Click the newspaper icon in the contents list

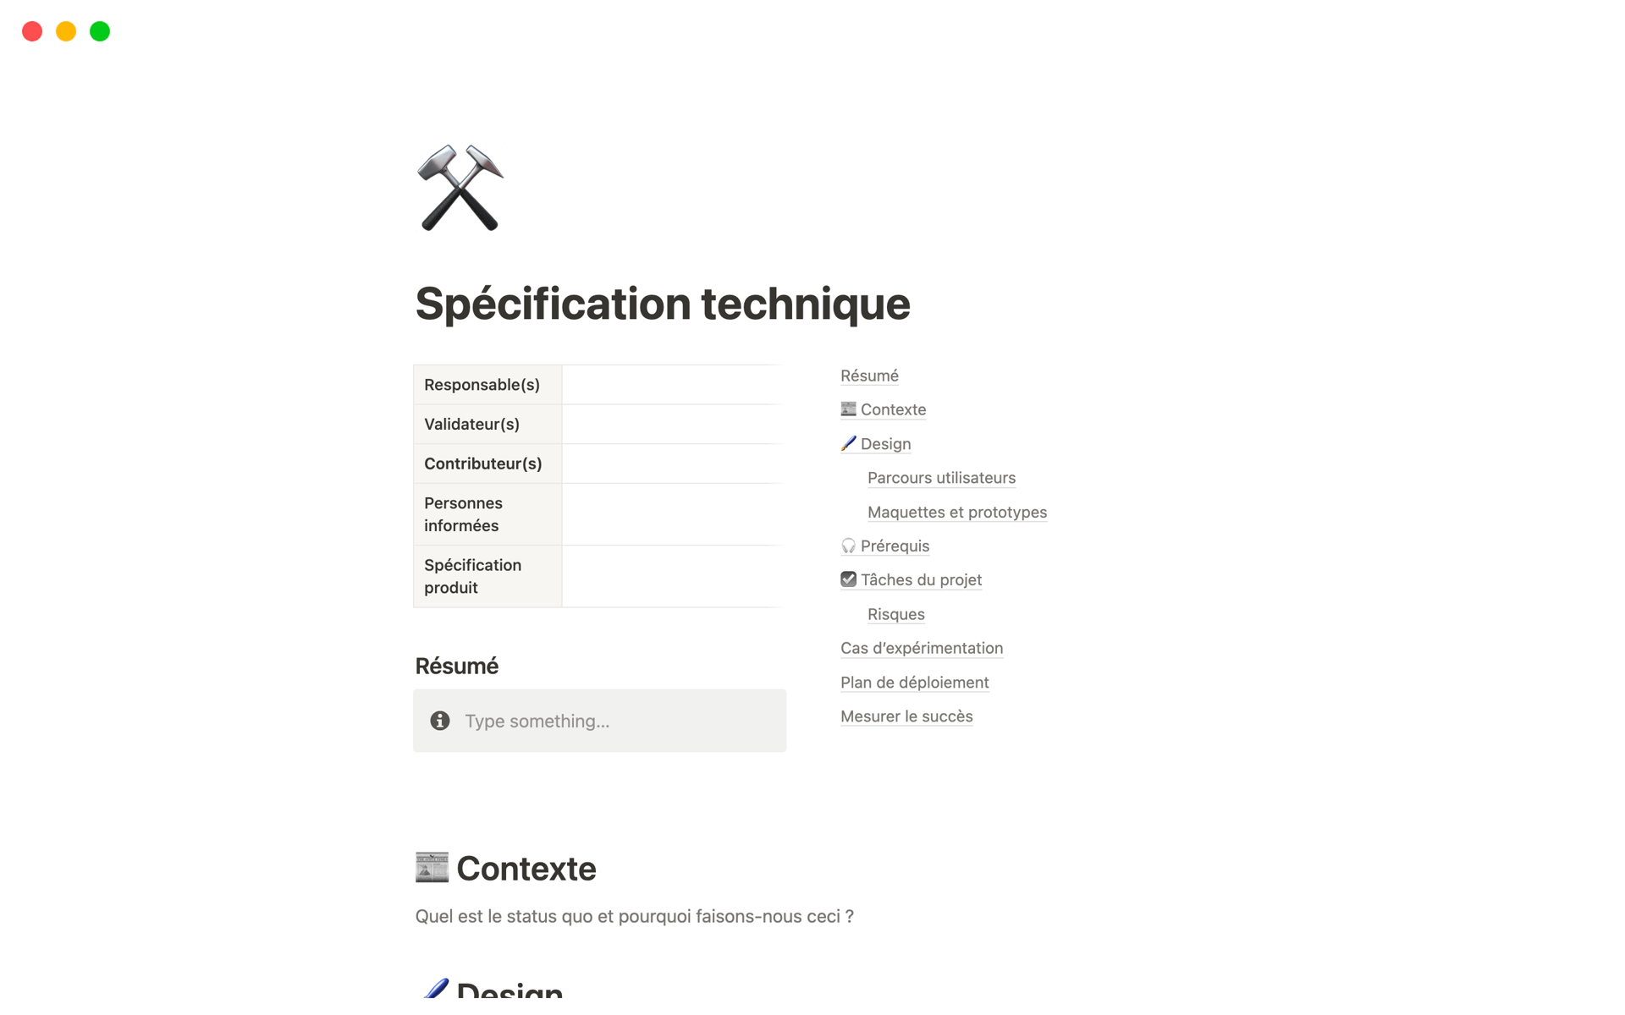point(848,409)
